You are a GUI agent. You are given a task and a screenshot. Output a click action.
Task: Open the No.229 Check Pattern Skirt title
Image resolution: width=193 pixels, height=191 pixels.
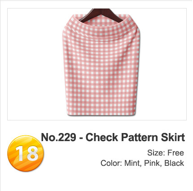pyautogui.click(x=113, y=137)
